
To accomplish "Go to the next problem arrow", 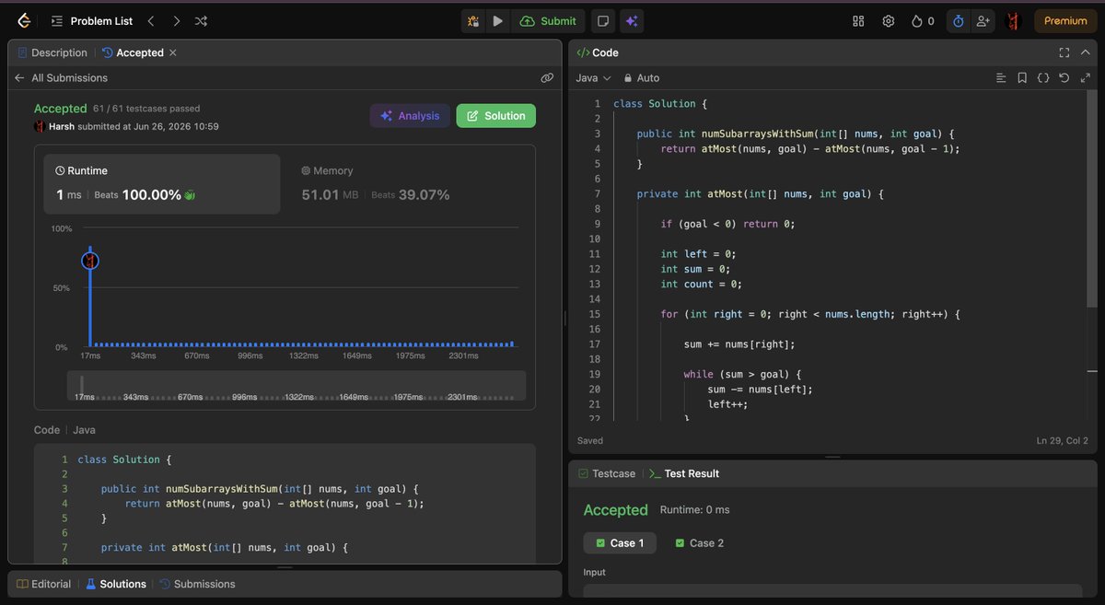I will point(176,20).
